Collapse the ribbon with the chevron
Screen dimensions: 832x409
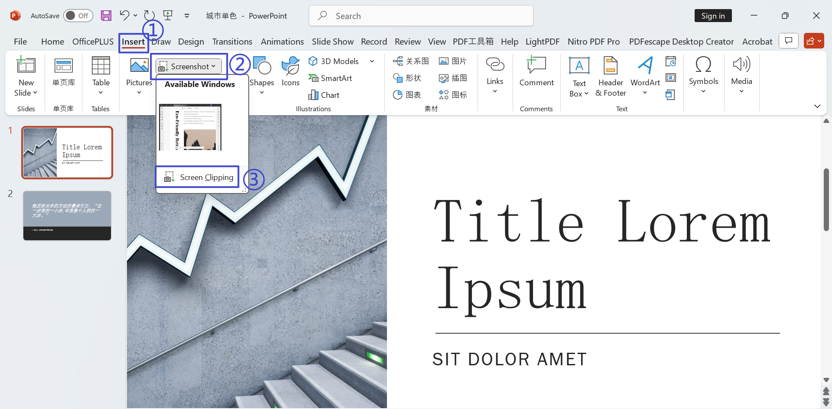[818, 106]
